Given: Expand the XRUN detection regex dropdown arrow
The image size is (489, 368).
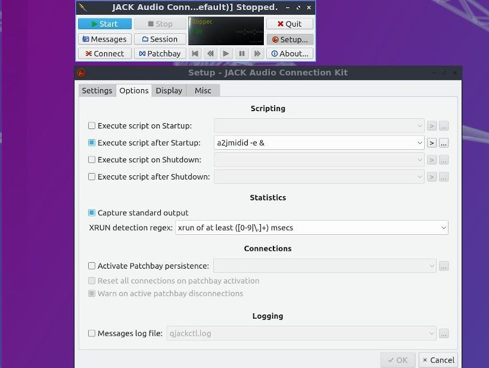Looking at the screenshot, I should 444,228.
